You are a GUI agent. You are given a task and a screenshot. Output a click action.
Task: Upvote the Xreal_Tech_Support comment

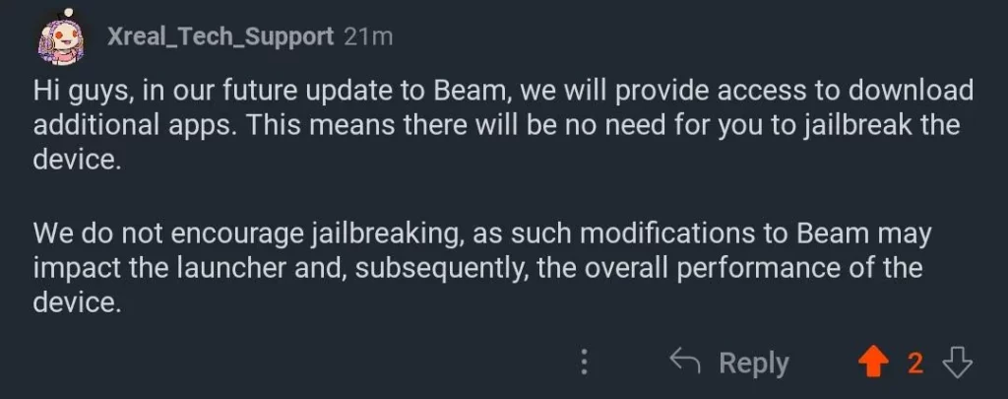pos(873,363)
